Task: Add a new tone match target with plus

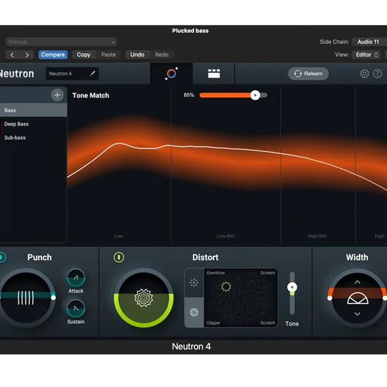Action: (x=58, y=95)
